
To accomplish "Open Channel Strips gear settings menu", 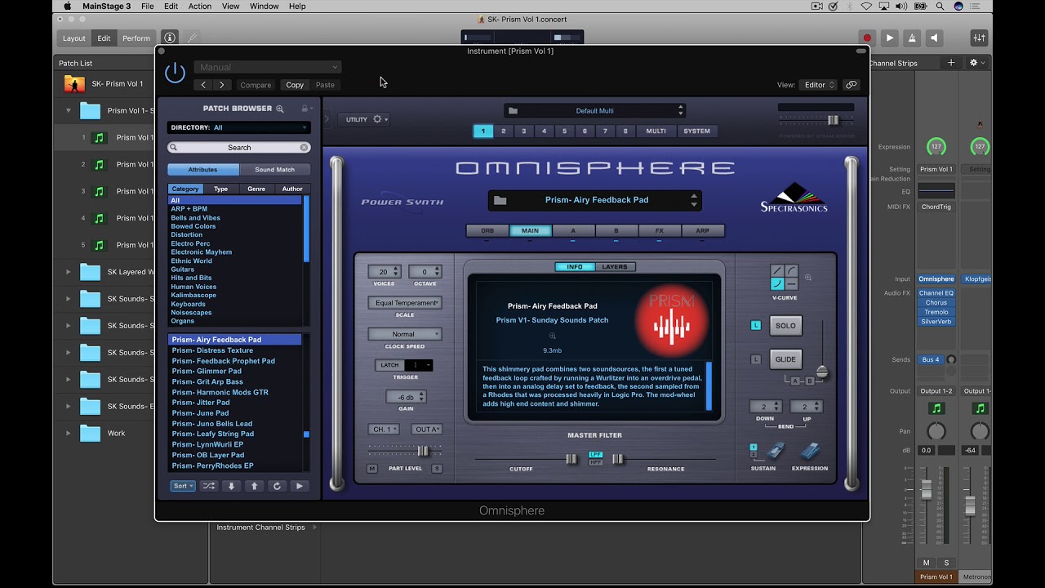I will coord(976,63).
